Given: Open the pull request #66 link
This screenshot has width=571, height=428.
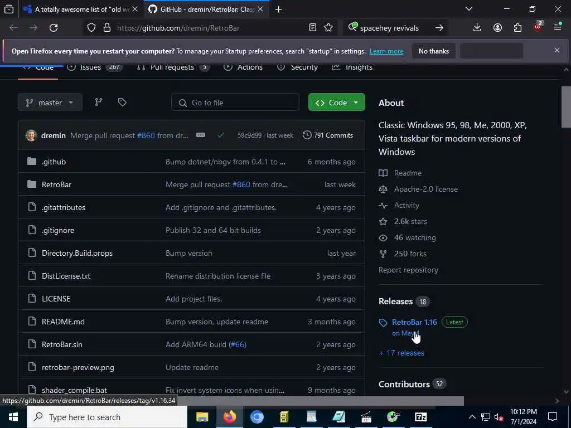Looking at the screenshot, I should coord(238,344).
